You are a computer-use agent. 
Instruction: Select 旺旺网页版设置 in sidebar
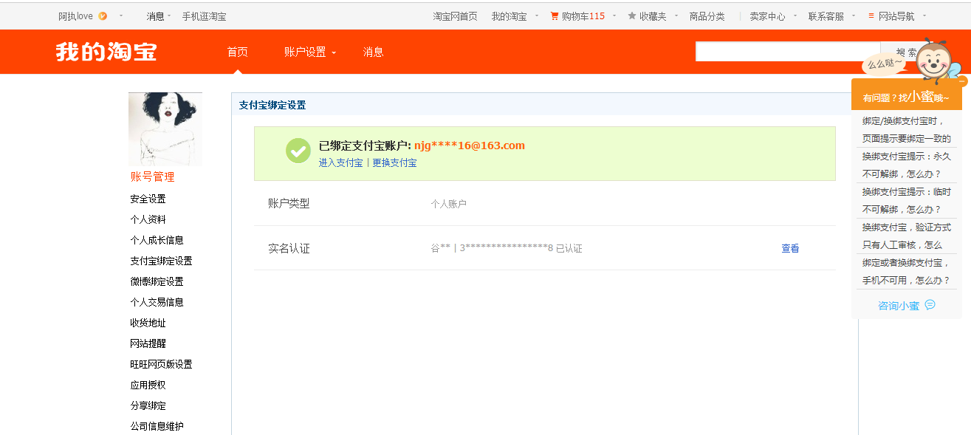161,364
